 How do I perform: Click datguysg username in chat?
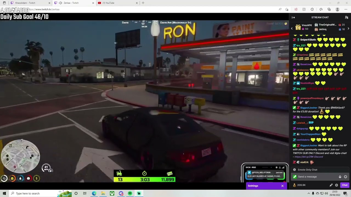click(x=302, y=129)
